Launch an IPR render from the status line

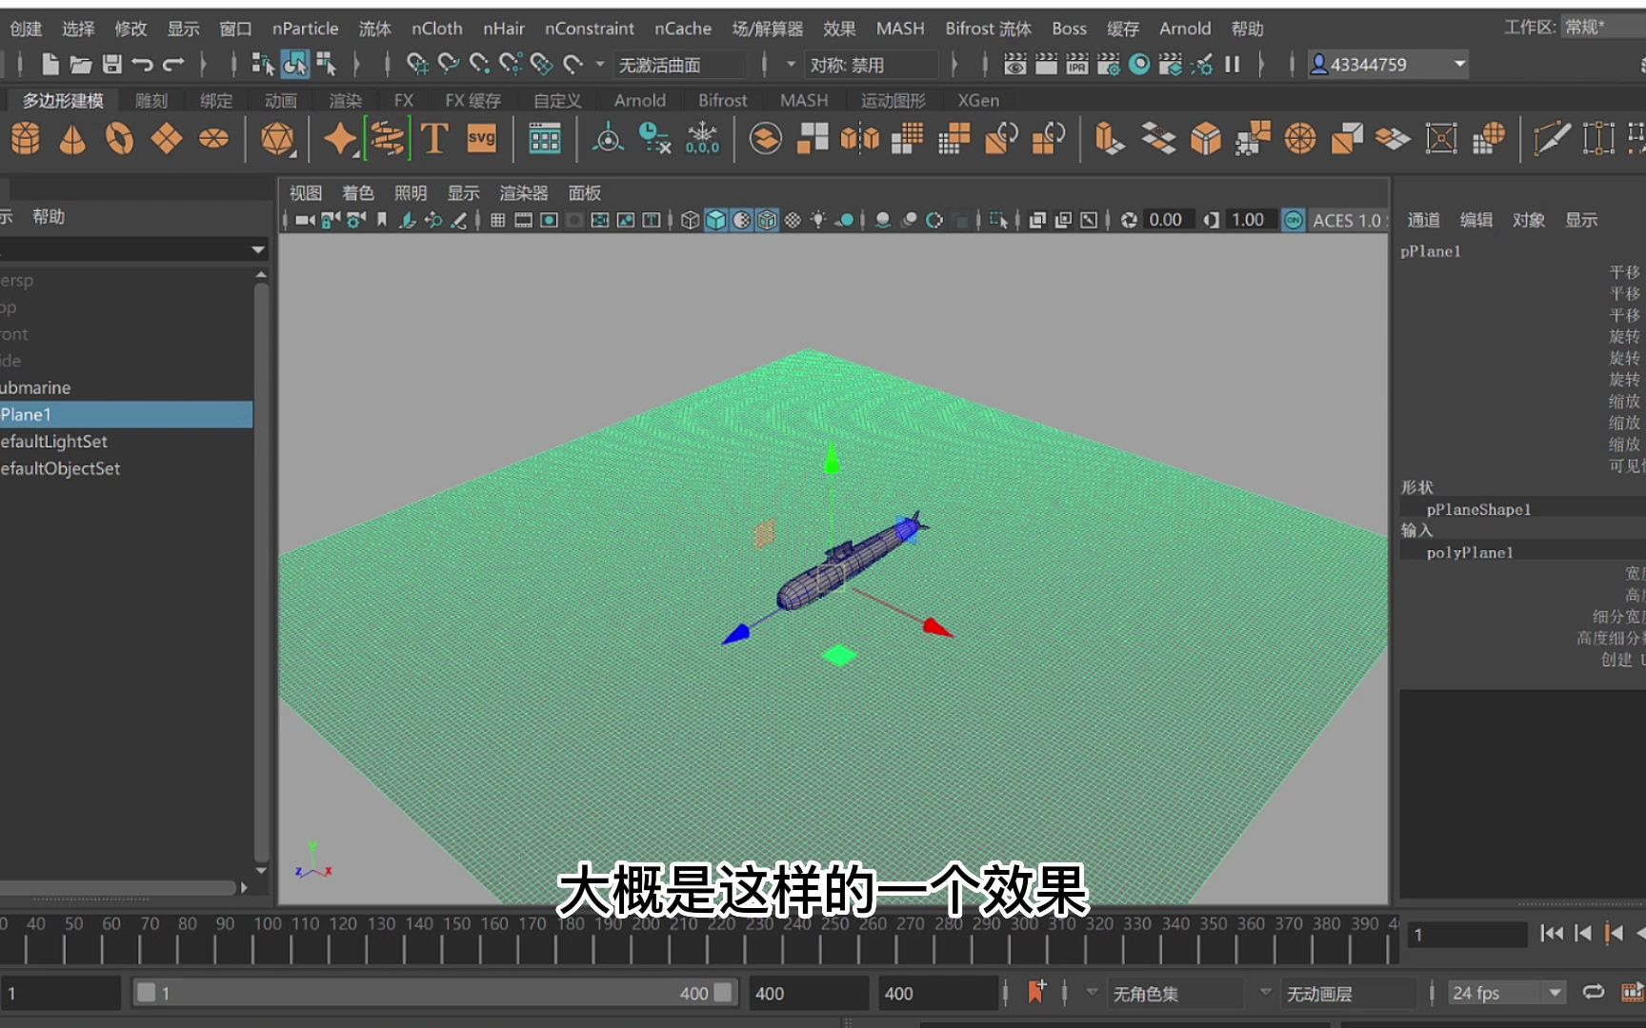[x=1074, y=64]
